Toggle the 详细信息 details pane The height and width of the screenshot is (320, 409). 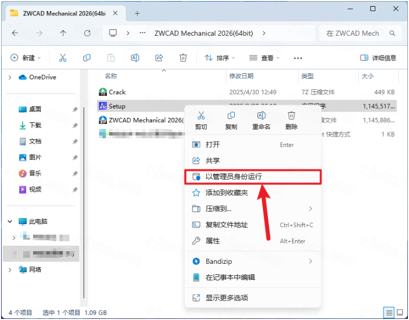(378, 58)
